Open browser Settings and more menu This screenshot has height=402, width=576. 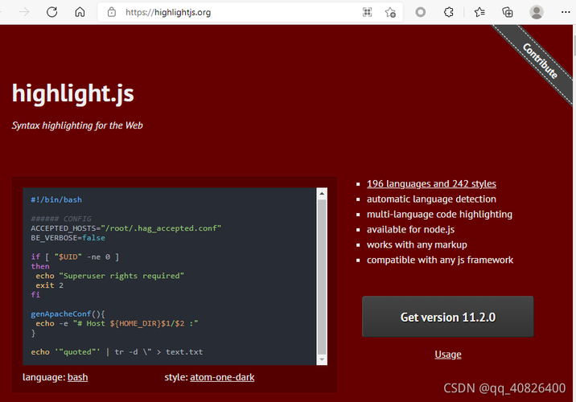click(x=566, y=12)
